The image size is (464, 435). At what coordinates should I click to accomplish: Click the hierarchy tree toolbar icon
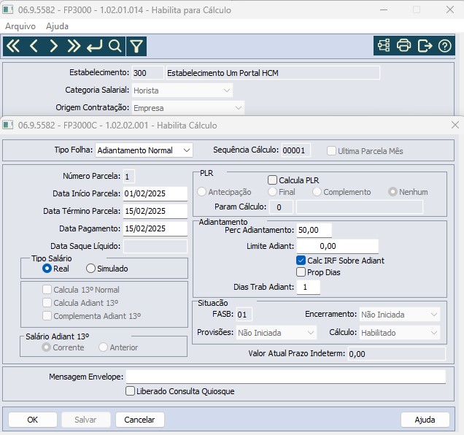(x=384, y=45)
